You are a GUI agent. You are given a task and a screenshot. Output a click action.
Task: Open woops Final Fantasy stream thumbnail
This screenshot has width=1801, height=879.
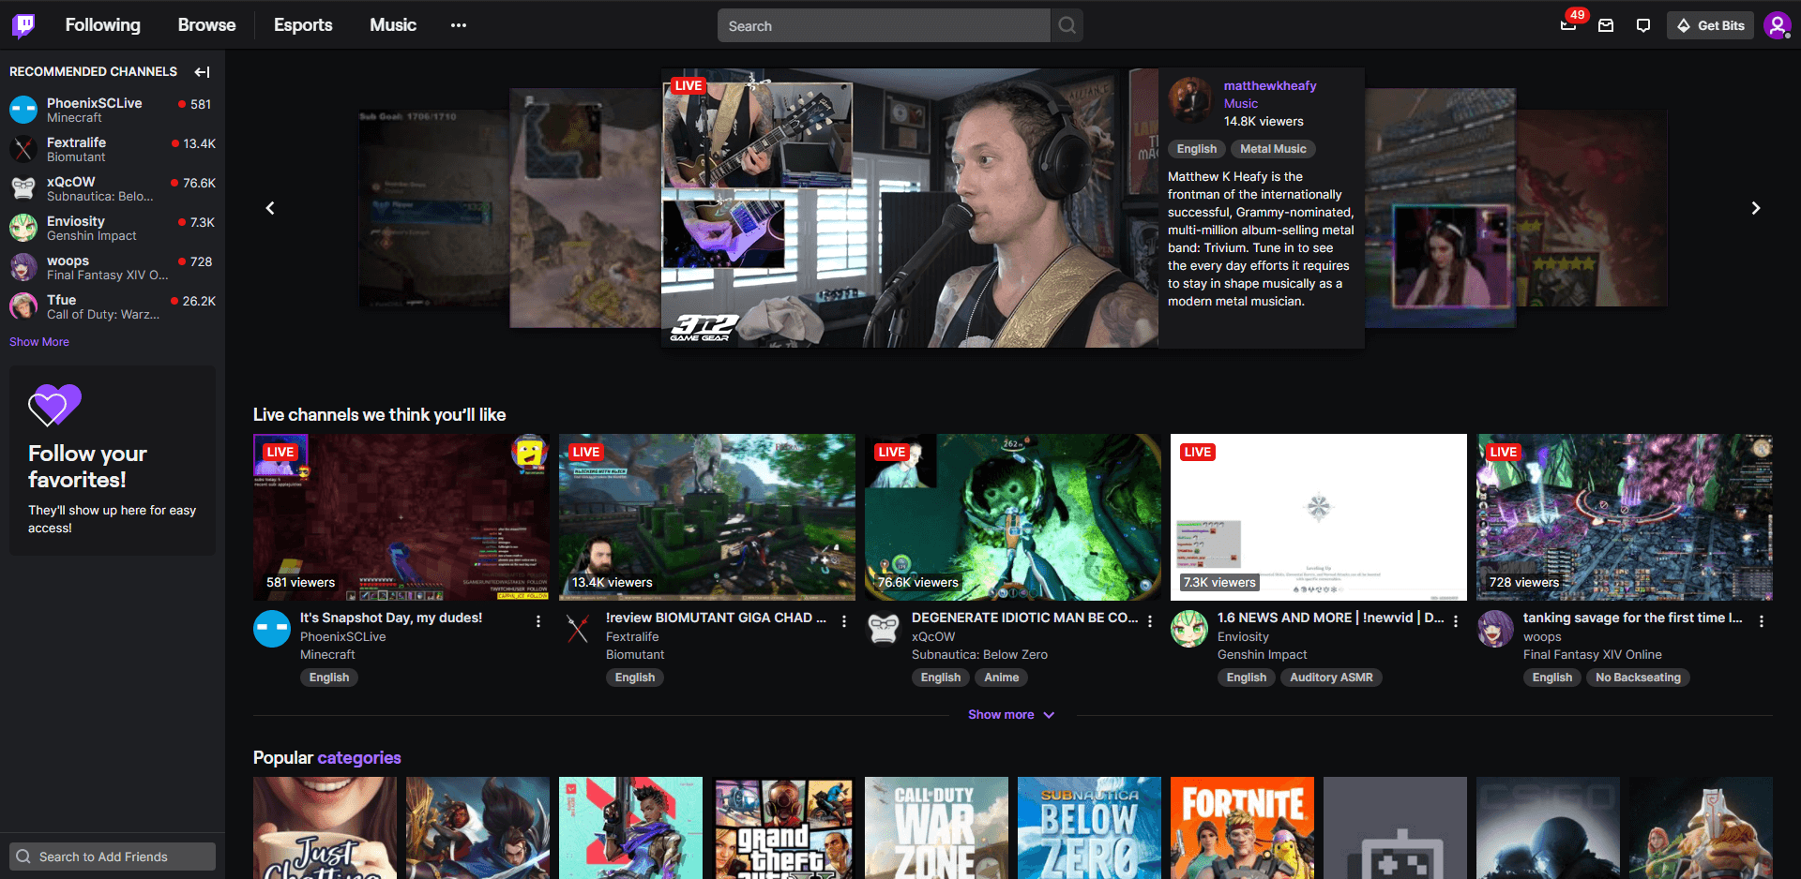[1625, 517]
